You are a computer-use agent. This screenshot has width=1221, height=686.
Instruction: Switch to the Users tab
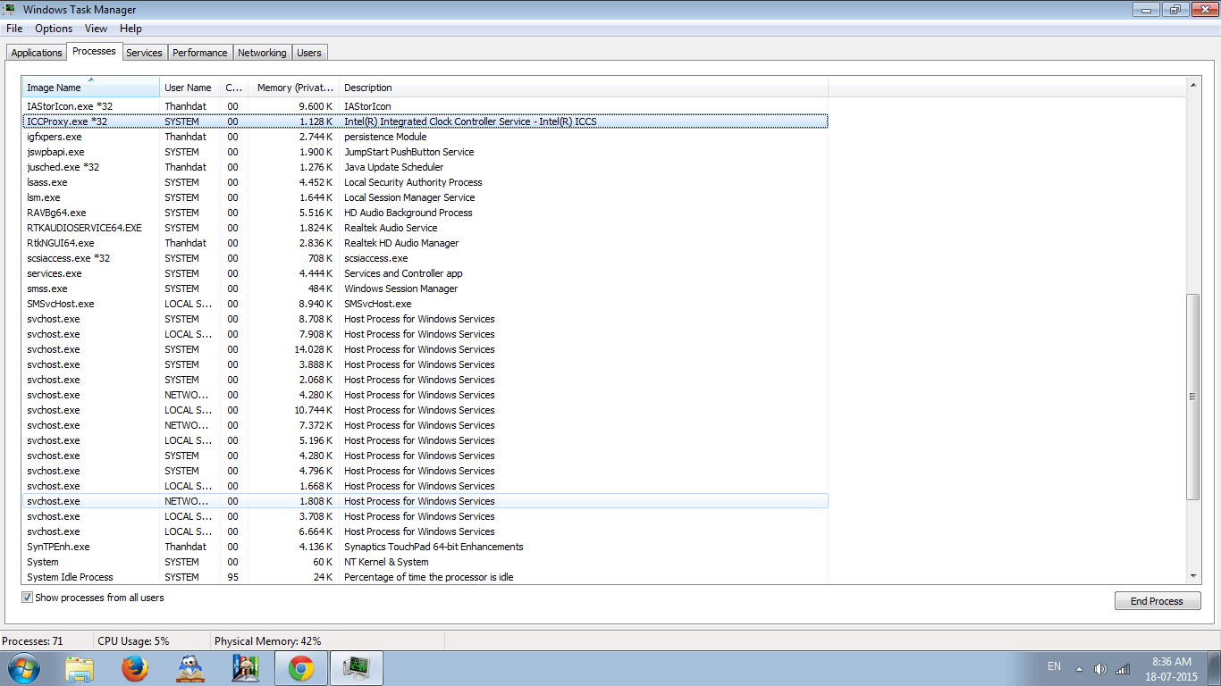309,53
